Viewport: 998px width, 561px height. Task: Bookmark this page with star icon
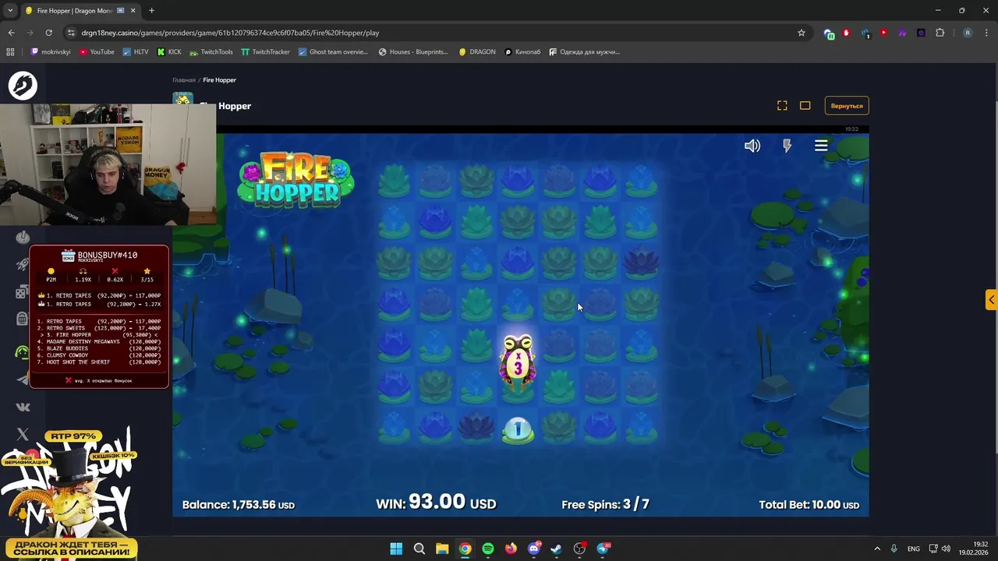point(801,33)
